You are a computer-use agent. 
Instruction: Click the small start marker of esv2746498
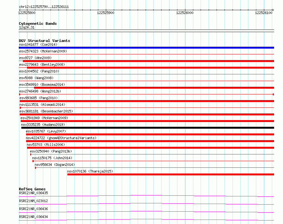[19, 94]
